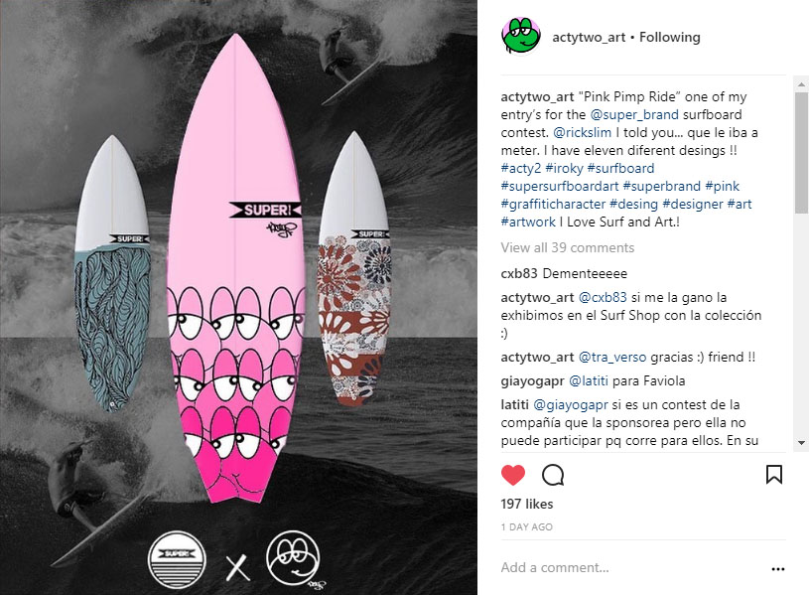
Task: Unlike the post with red heart icon
Action: [513, 475]
